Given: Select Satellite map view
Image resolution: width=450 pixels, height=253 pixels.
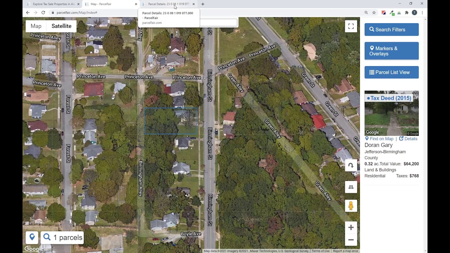Looking at the screenshot, I should (62, 26).
